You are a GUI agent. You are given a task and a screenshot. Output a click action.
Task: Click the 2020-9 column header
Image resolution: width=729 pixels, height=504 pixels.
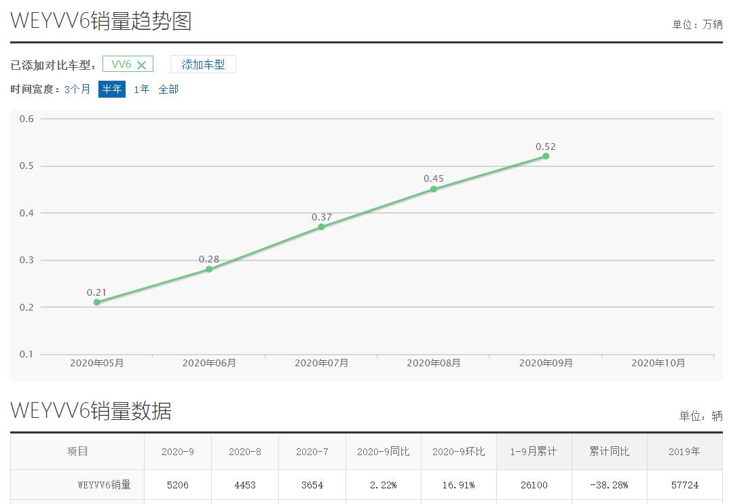[x=178, y=452]
